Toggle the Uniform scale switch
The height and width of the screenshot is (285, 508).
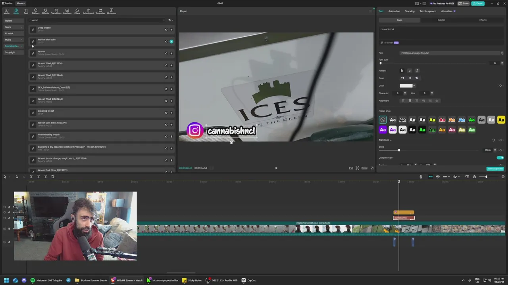pyautogui.click(x=500, y=158)
